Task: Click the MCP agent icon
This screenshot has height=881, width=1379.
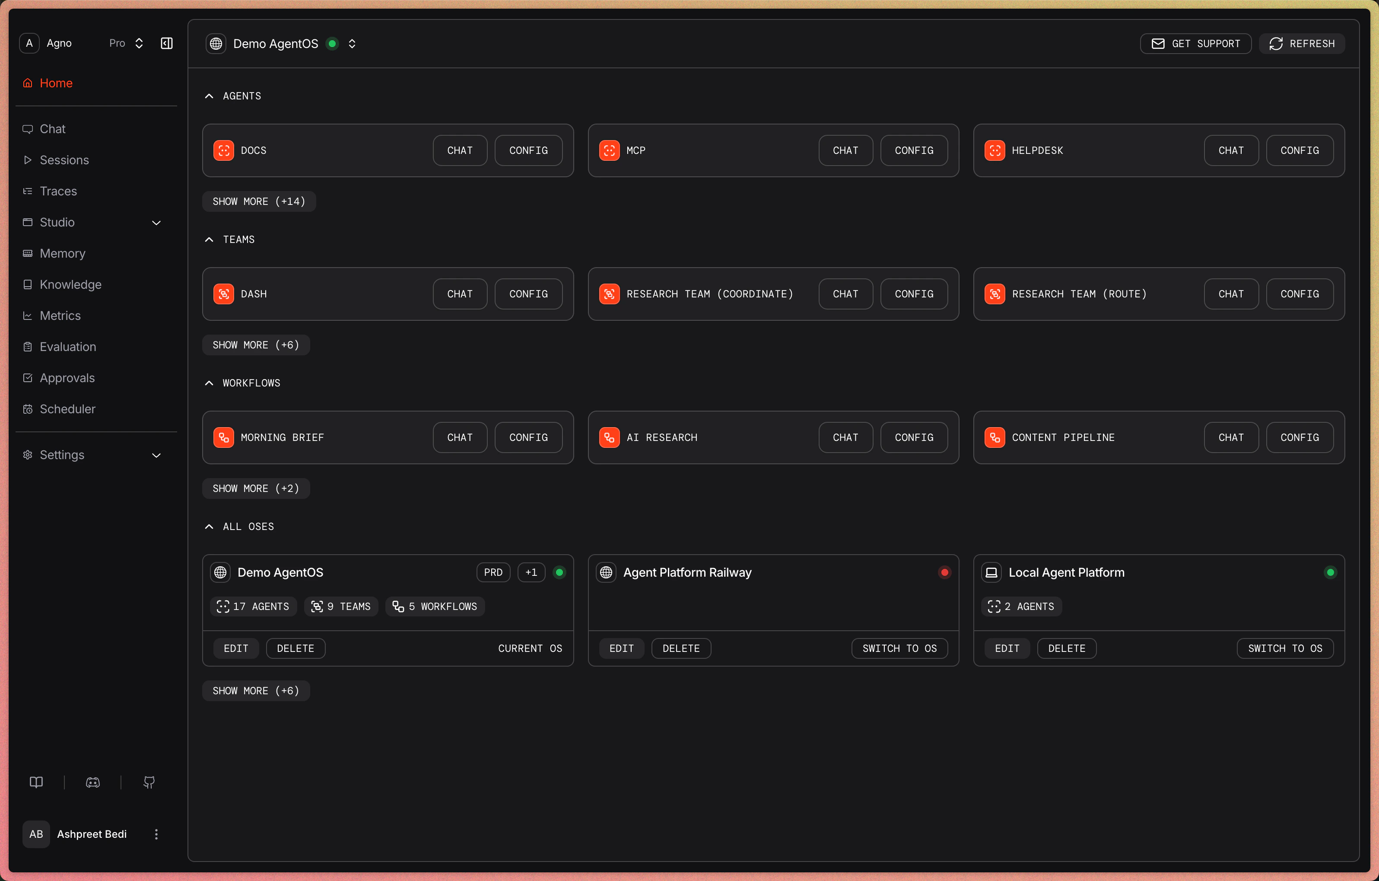Action: coord(609,150)
